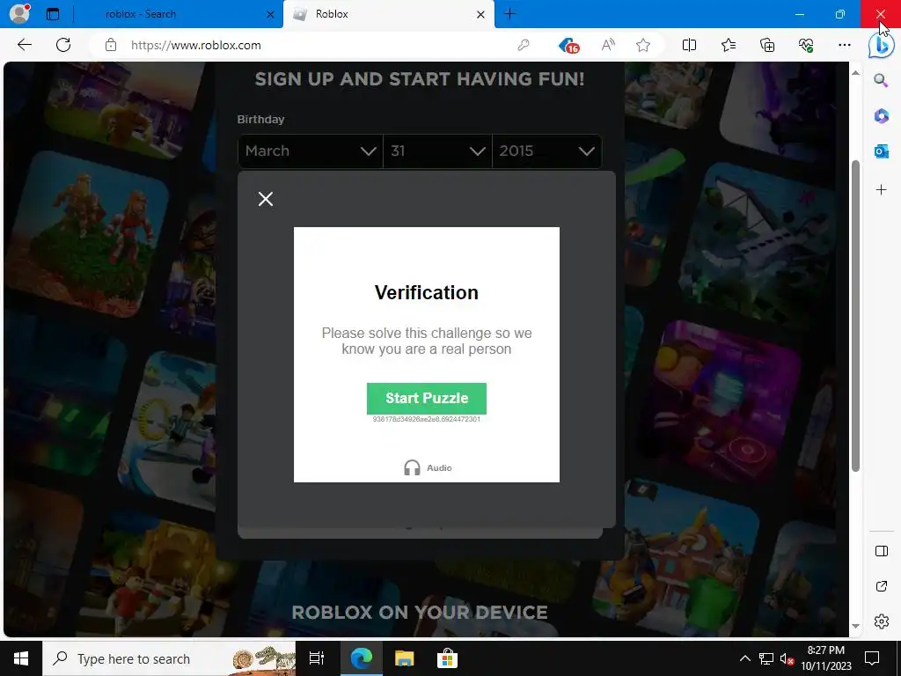Open Outlook sidebar icon
901x676 pixels.
[881, 151]
